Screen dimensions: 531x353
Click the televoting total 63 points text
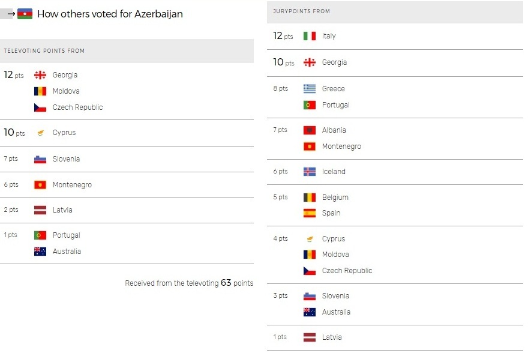189,283
